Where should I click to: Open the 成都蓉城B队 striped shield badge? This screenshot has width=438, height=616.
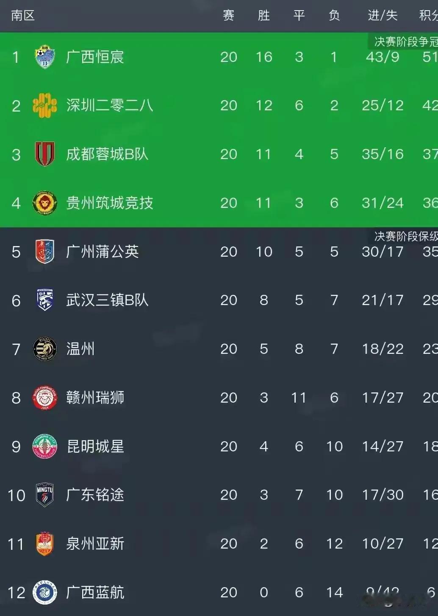(45, 154)
